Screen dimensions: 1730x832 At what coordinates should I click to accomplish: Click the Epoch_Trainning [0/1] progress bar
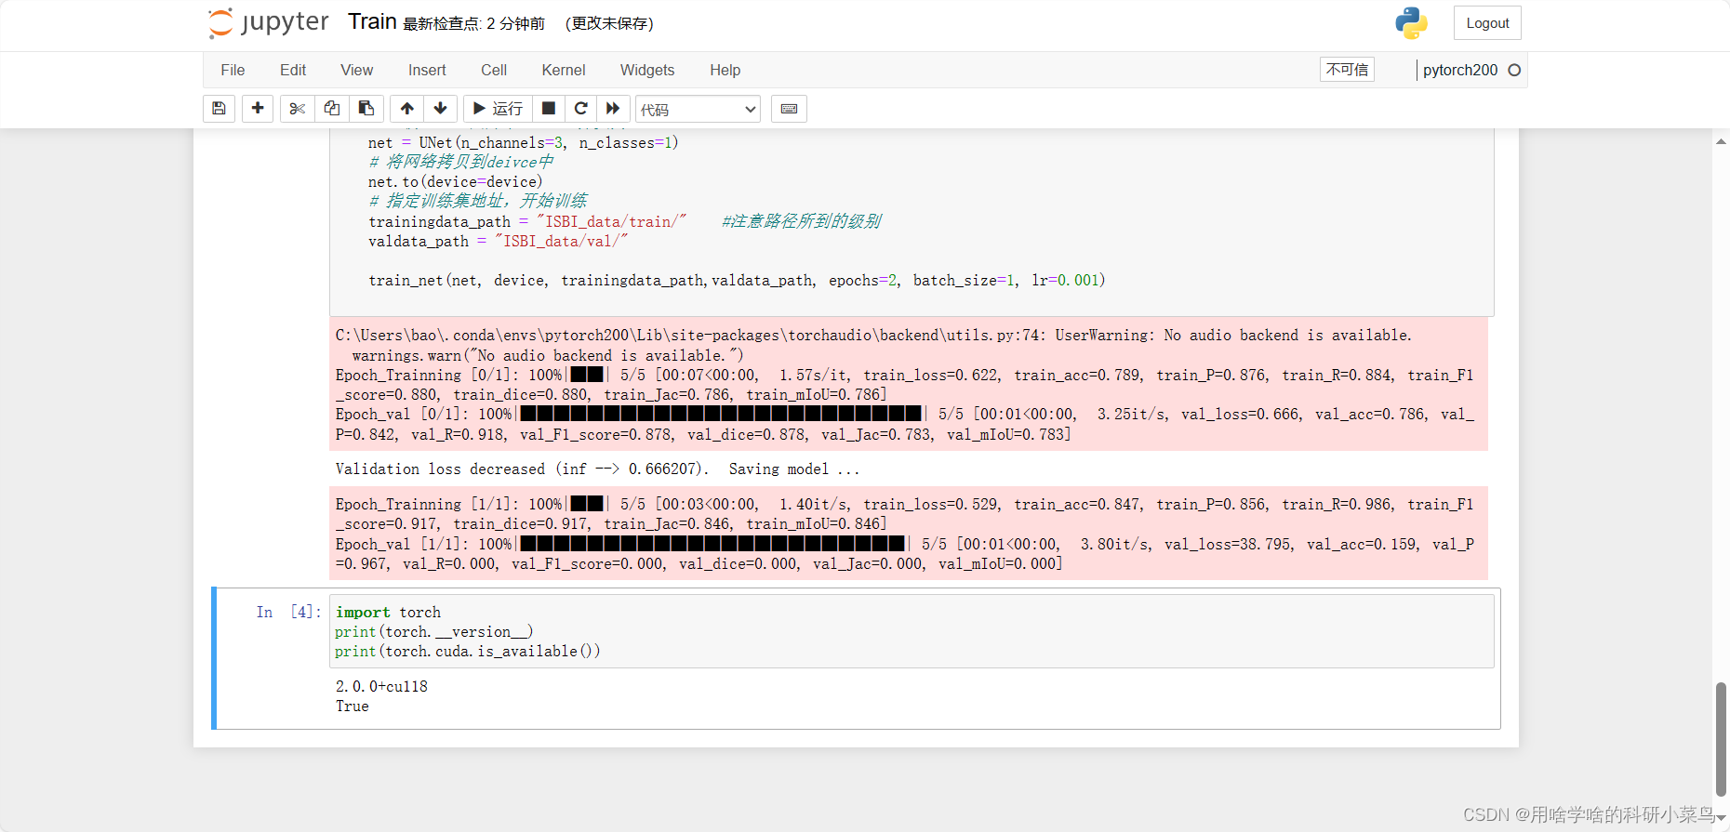(x=587, y=375)
